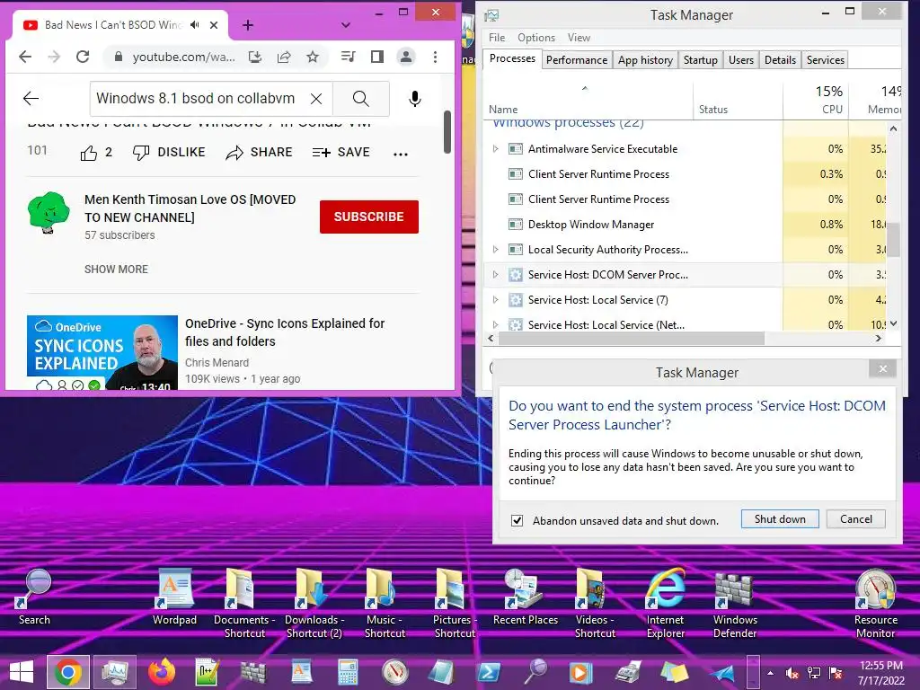The width and height of the screenshot is (920, 690).
Task: Launch Firefox from the taskbar
Action: [x=162, y=672]
